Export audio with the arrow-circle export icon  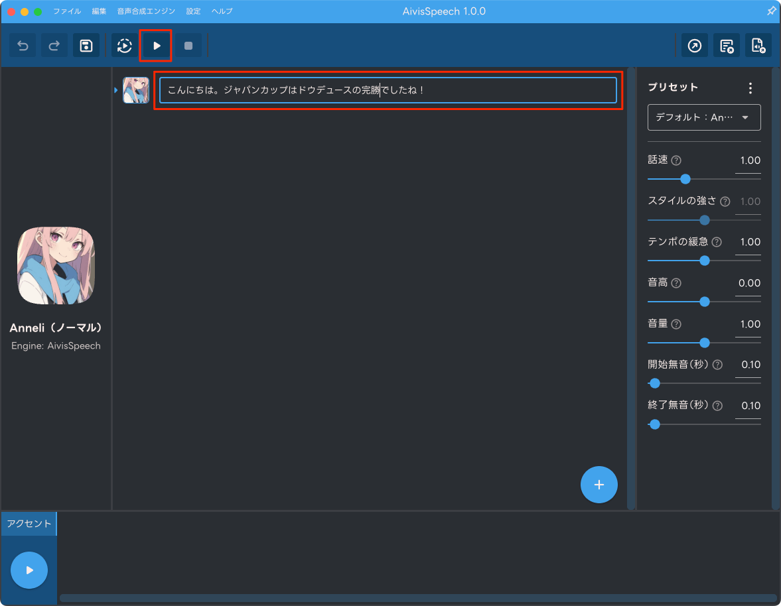pyautogui.click(x=694, y=45)
